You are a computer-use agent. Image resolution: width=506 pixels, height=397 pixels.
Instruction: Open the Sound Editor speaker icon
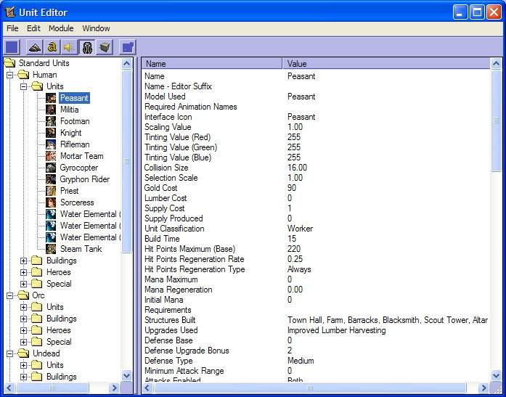coord(70,47)
